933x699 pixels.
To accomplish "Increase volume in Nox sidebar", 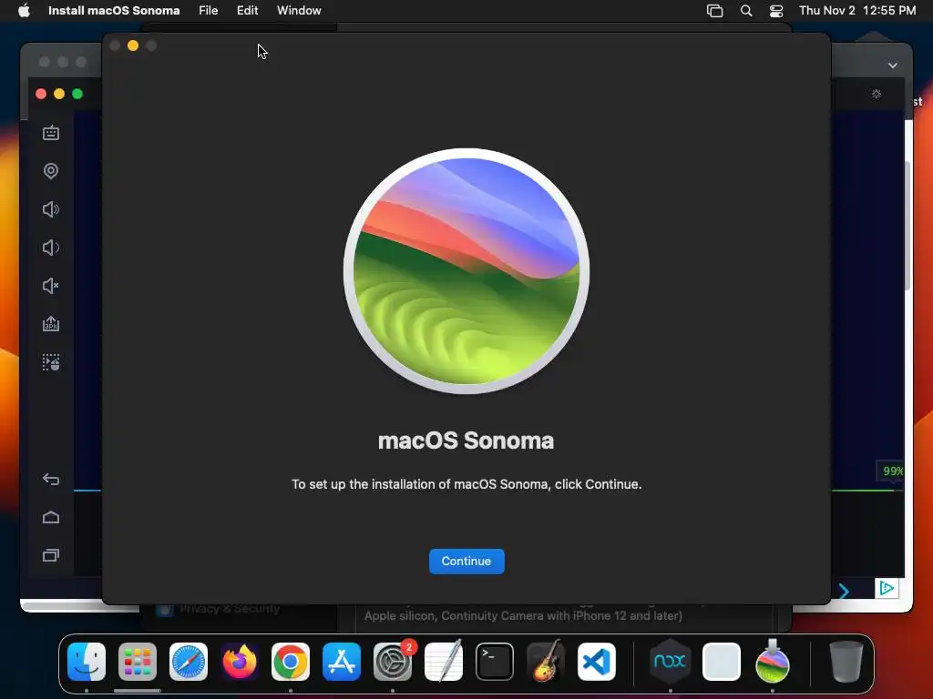I will pyautogui.click(x=51, y=209).
